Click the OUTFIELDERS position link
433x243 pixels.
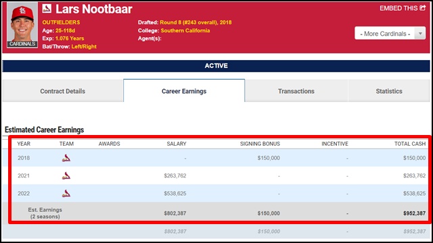coord(61,22)
